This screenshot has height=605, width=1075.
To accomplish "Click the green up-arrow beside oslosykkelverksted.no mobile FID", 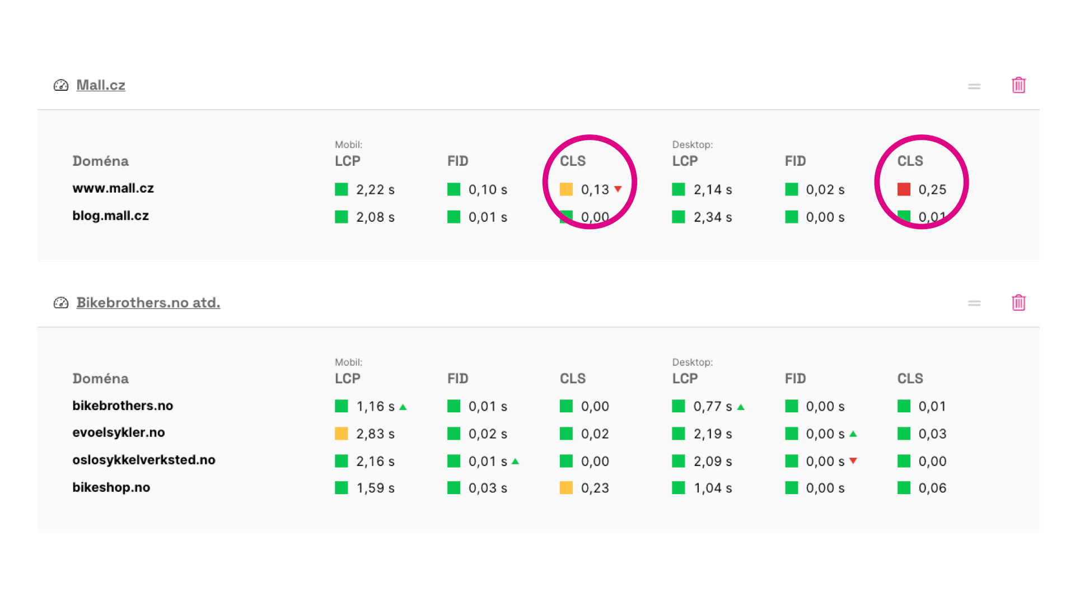I will (x=515, y=461).
